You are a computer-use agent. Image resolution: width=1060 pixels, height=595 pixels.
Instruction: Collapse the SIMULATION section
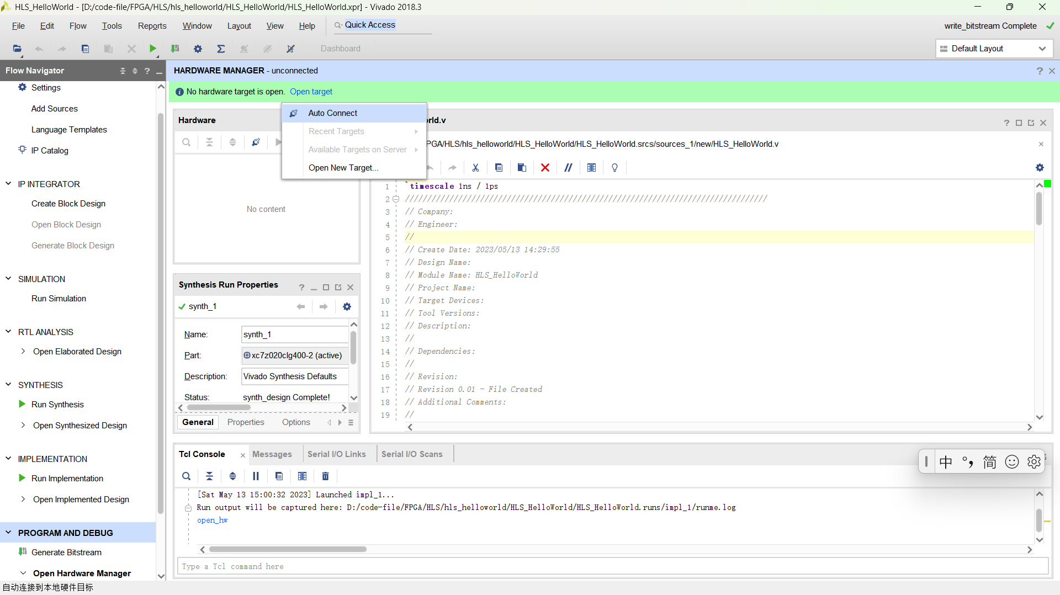(x=8, y=279)
